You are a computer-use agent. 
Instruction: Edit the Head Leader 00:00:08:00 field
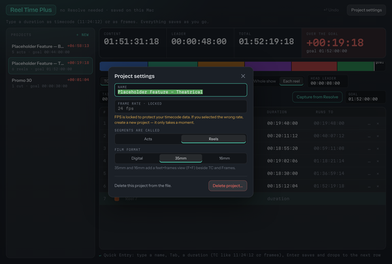click(x=327, y=81)
